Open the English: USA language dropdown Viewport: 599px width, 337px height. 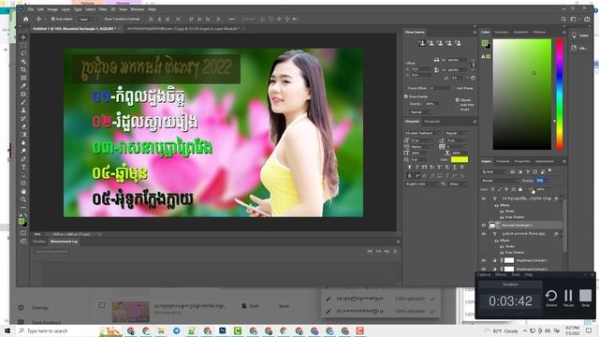pyautogui.click(x=422, y=183)
